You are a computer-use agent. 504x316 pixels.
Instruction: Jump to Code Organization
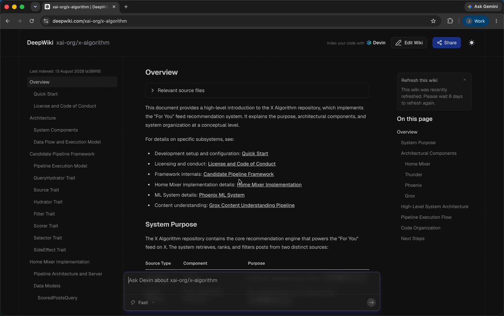point(421,228)
